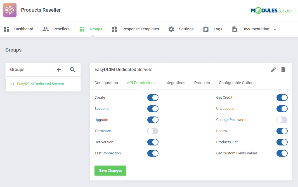Enable the Change Password toggle
298x187 pixels.
coord(282,120)
